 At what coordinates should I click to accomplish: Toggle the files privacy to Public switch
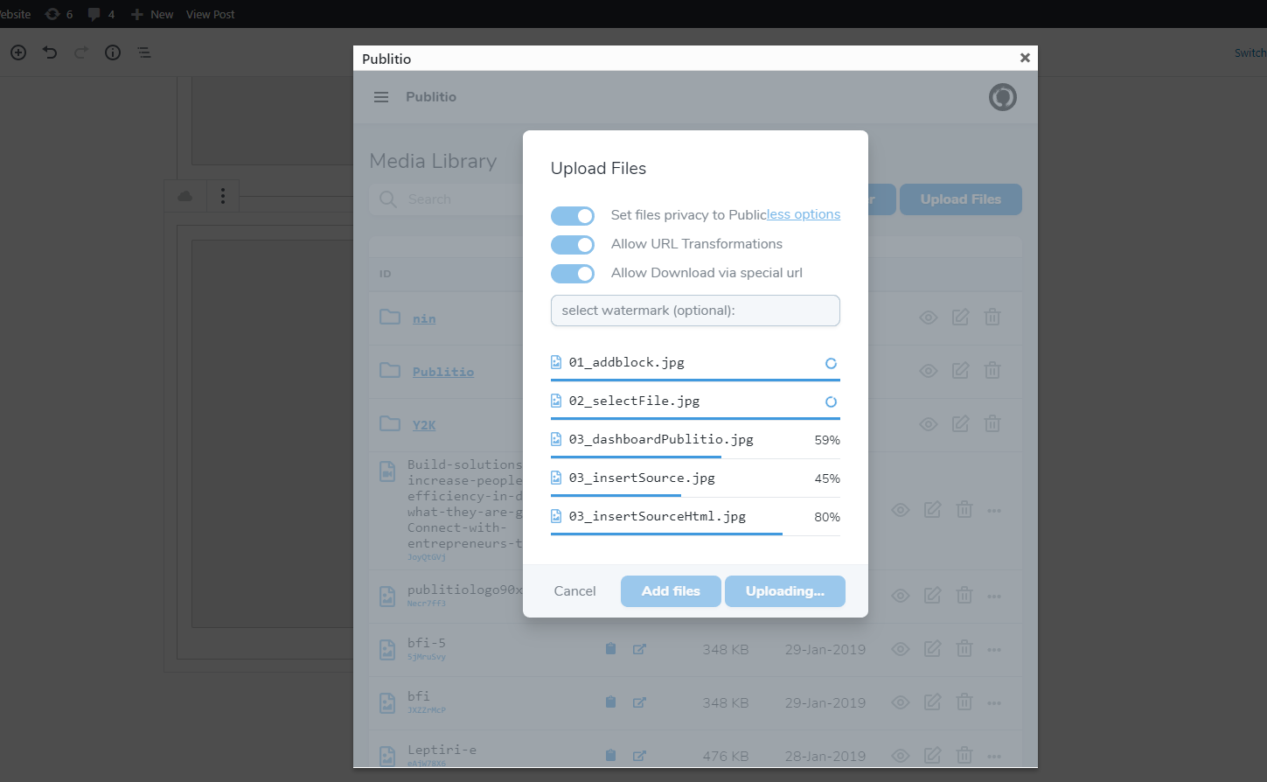point(573,216)
